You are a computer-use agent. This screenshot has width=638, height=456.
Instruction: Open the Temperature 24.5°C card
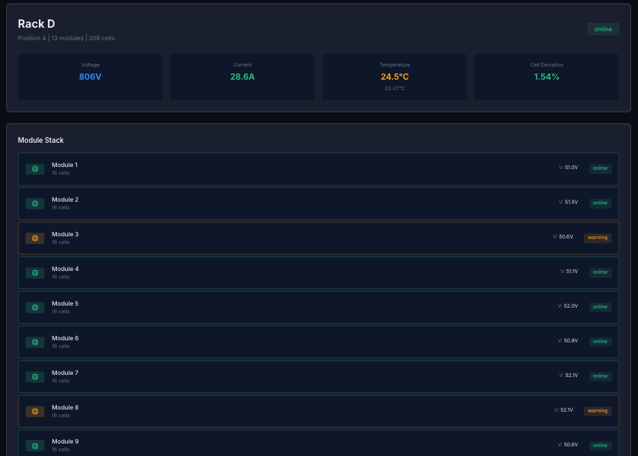click(x=394, y=77)
